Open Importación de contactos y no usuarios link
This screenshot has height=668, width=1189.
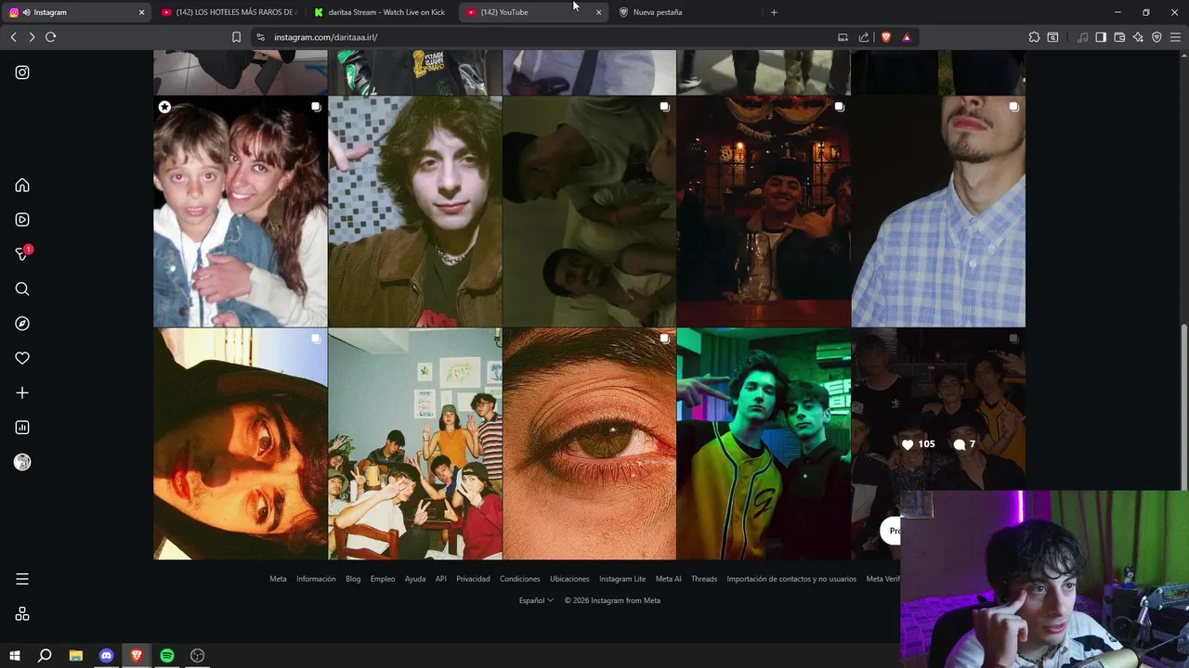pyautogui.click(x=791, y=579)
